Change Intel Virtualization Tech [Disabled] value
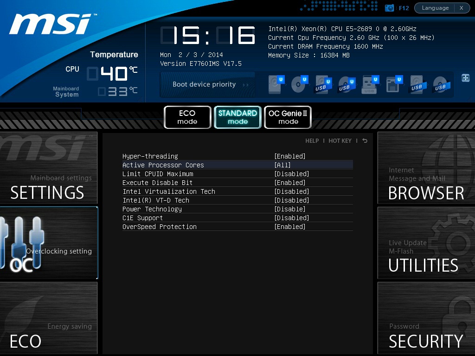Screen dimensions: 475x356 (292, 191)
